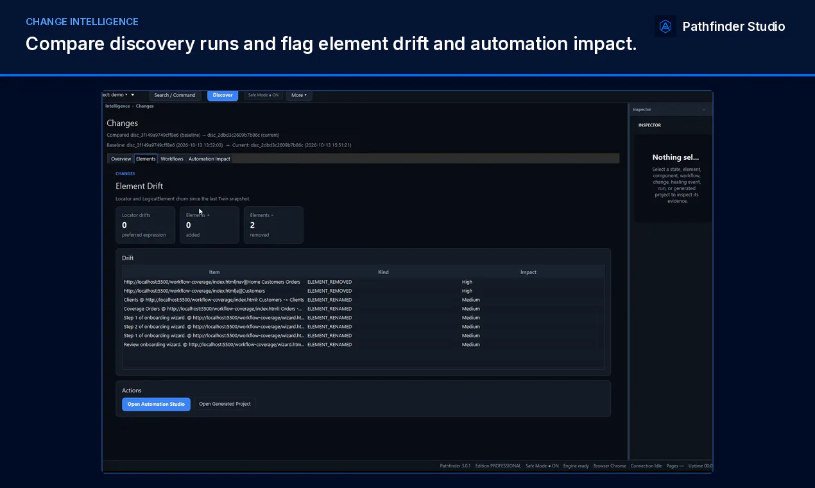Screen dimensions: 815x488
Task: Go to the Intelligence breadcrumb
Action: click(x=117, y=106)
